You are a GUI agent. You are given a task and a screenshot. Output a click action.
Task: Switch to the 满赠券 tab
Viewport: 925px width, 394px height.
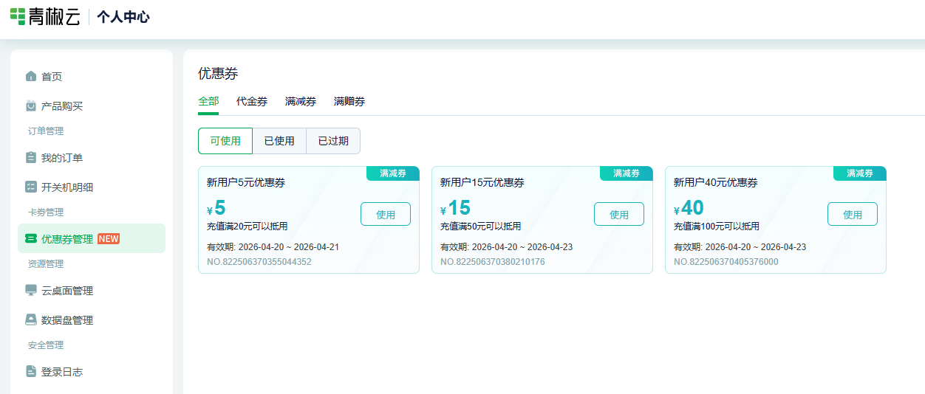[349, 102]
